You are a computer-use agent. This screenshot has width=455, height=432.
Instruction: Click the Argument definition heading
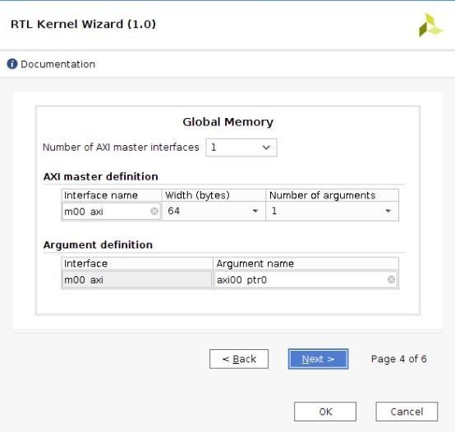coord(98,245)
